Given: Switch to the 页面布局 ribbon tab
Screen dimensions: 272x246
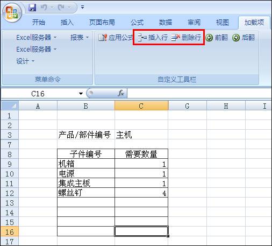Looking at the screenshot, I should coord(102,23).
